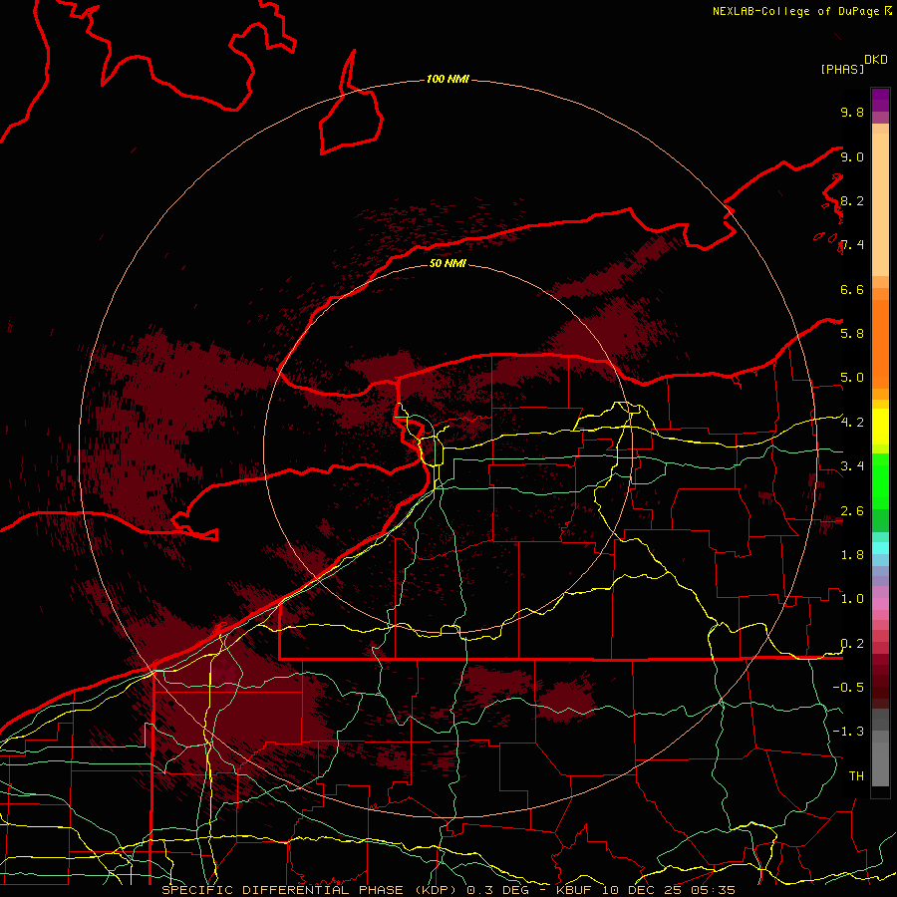Pick the orange color bar segment
The image size is (897, 897).
tap(880, 345)
